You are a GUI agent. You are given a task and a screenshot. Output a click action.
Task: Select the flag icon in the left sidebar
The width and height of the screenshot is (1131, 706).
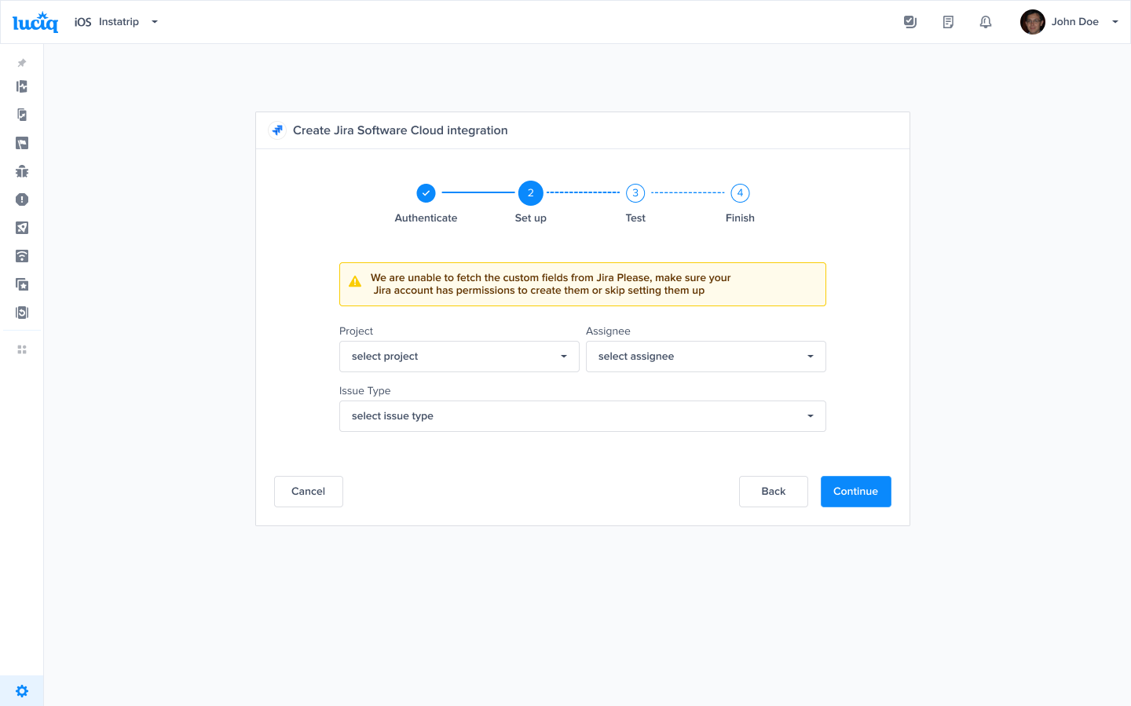pyautogui.click(x=21, y=143)
